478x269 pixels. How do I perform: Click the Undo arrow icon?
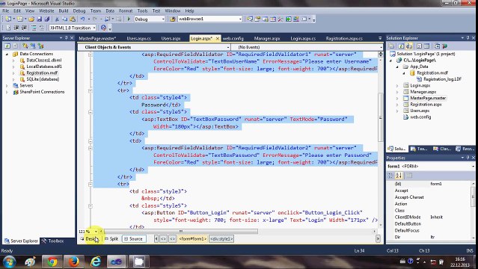click(82, 19)
